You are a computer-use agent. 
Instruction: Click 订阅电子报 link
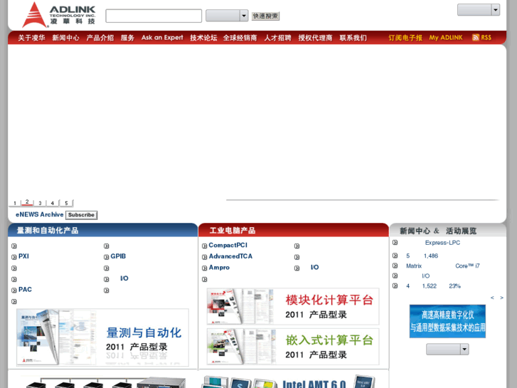(405, 38)
